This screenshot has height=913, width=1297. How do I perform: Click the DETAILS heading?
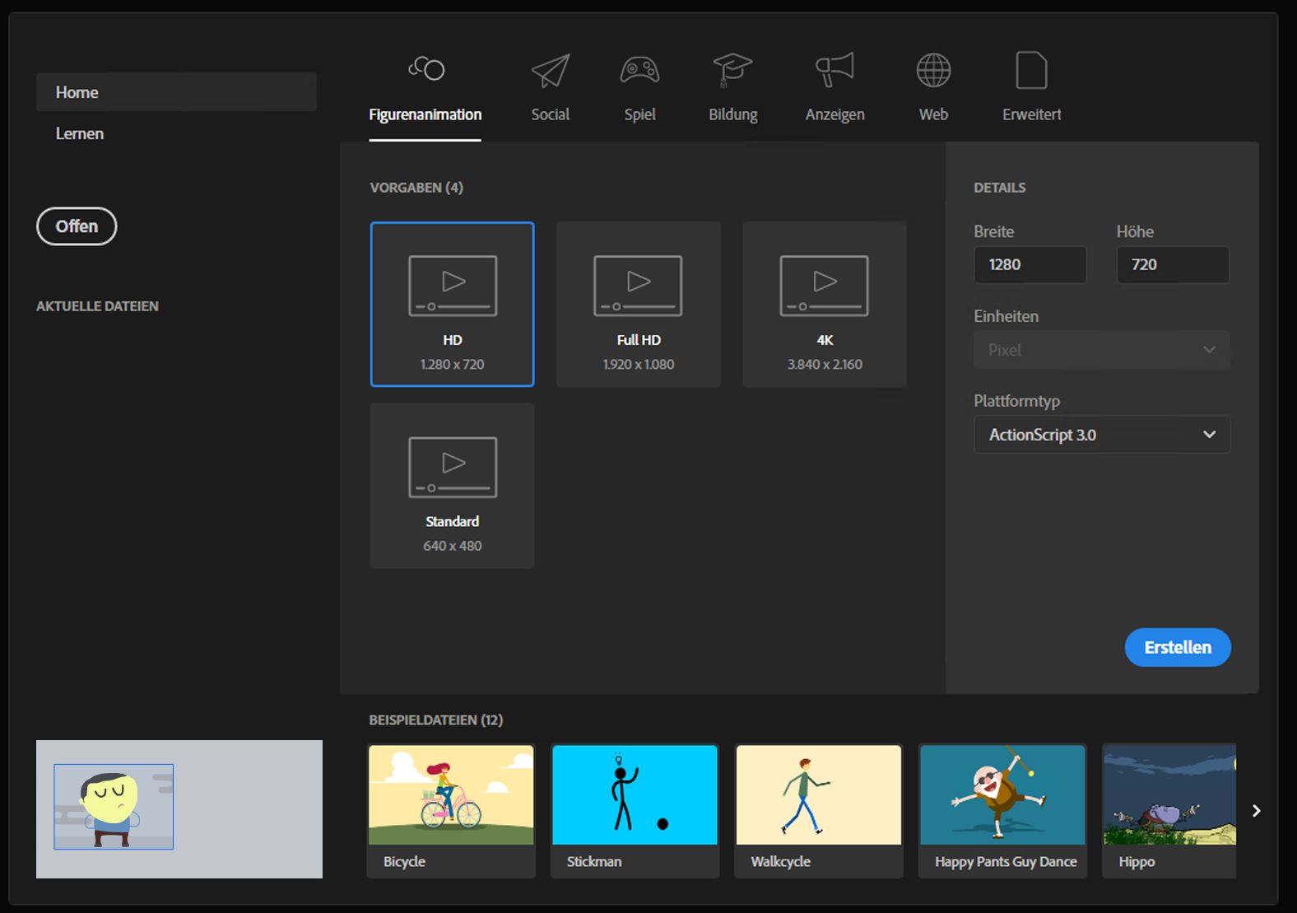tap(1000, 188)
